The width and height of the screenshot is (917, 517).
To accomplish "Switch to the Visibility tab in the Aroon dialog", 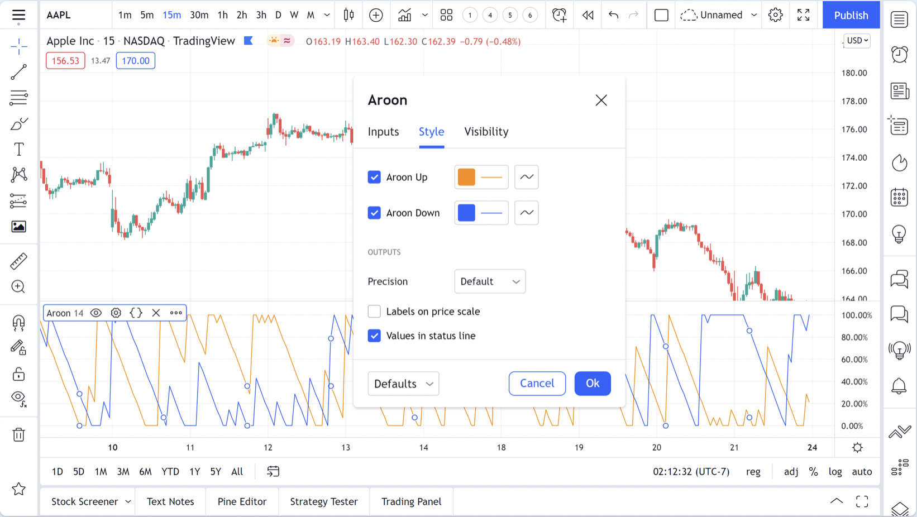I will point(486,132).
